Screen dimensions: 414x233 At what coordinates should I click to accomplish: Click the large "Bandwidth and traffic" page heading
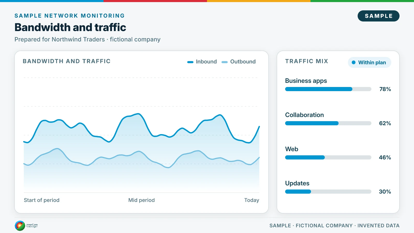click(70, 27)
